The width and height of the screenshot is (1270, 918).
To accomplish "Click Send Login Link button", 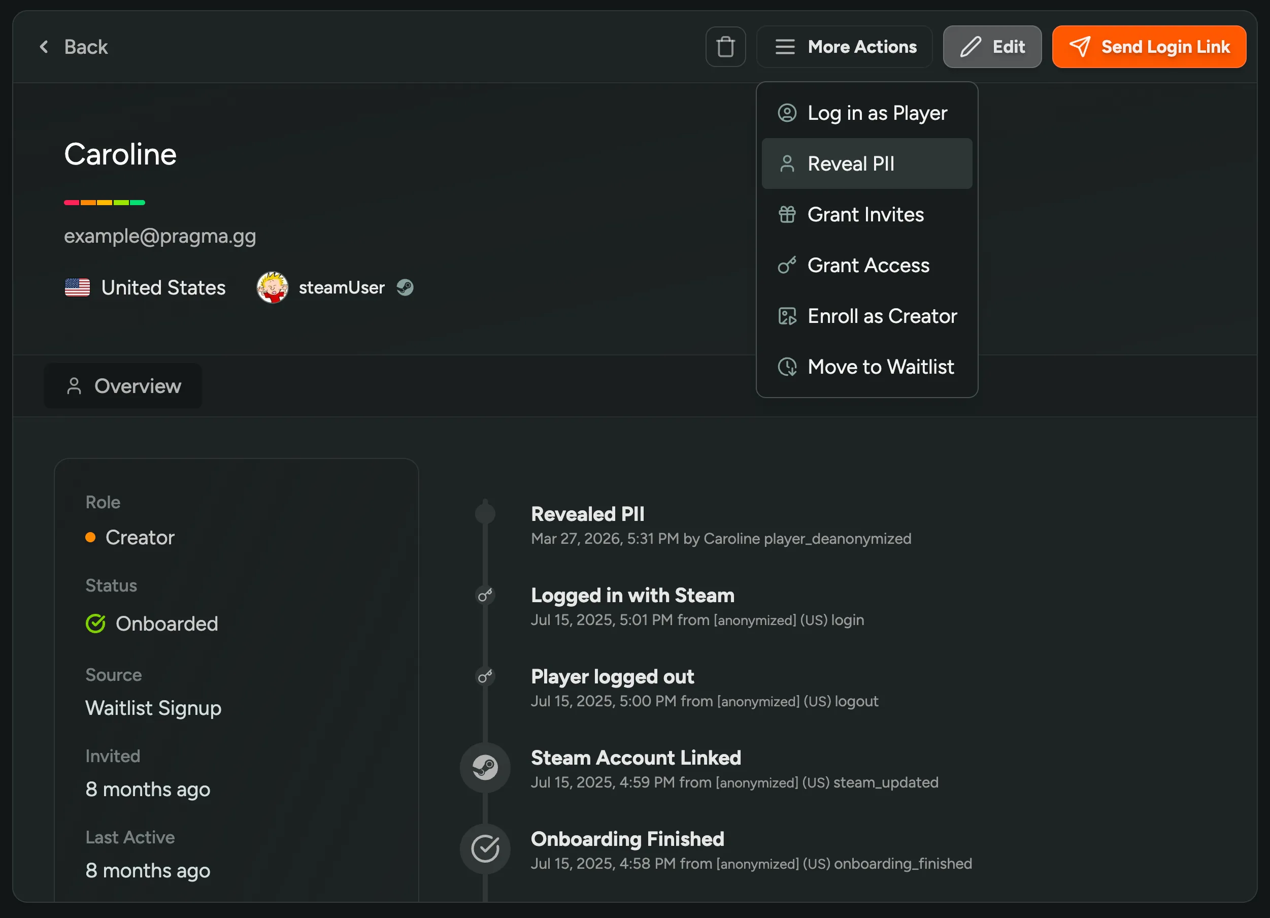I will pyautogui.click(x=1149, y=47).
